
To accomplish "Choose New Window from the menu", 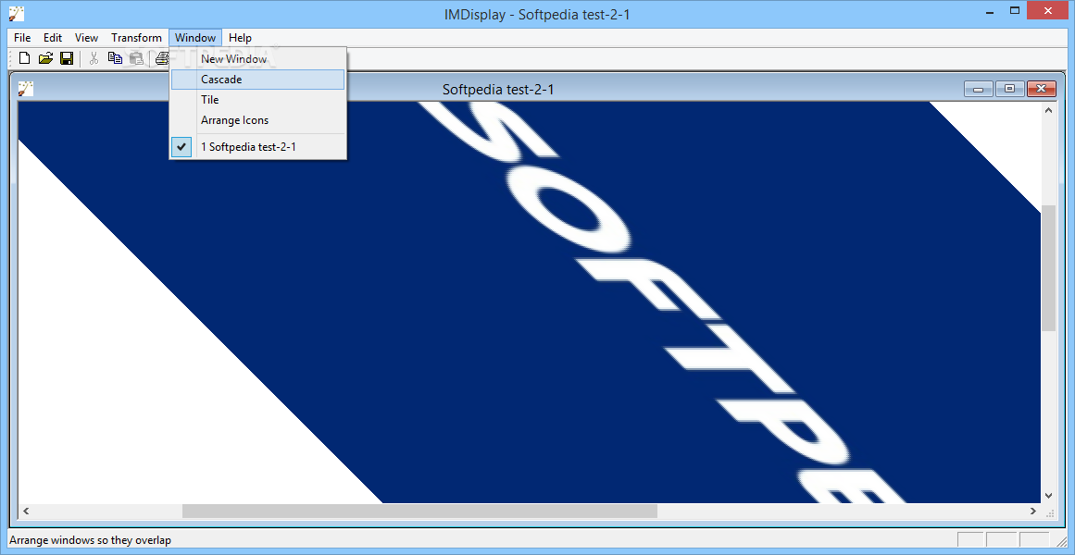I will tap(257, 59).
